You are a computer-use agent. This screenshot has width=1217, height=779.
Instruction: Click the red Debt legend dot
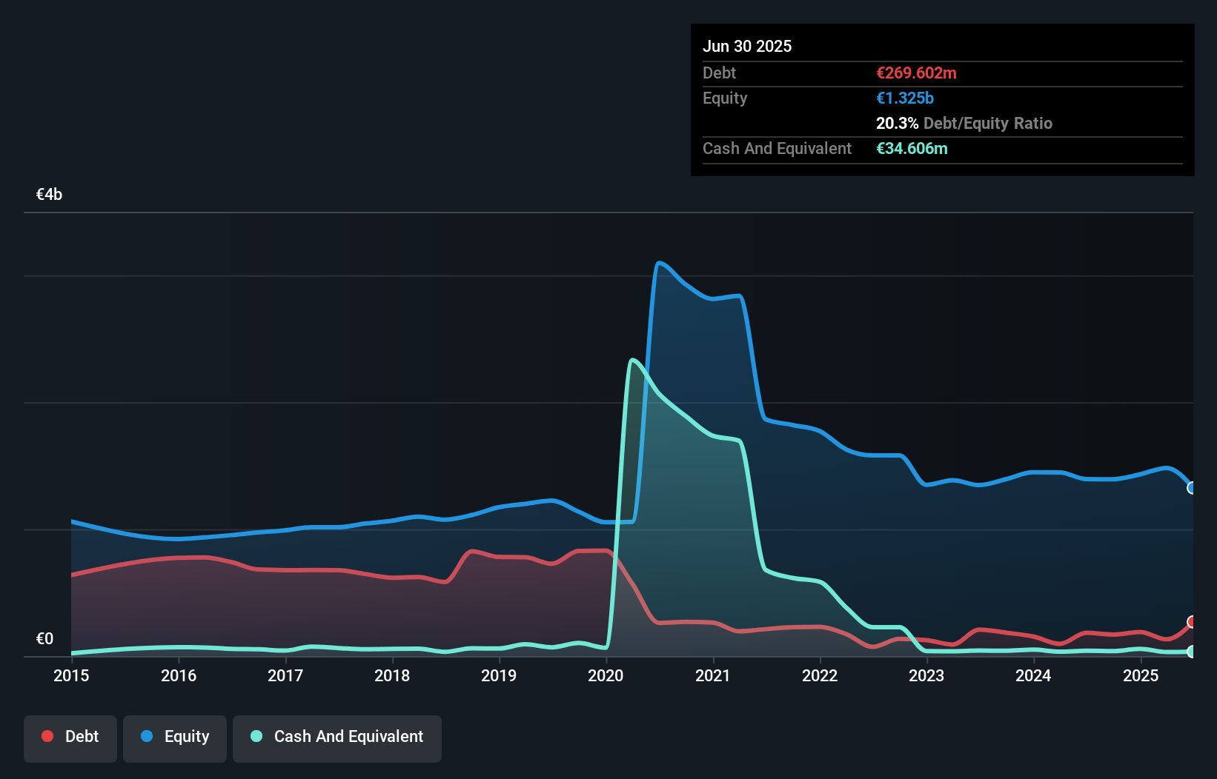(x=47, y=736)
